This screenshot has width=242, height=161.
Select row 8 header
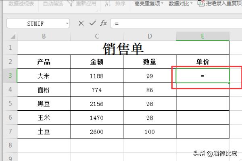[x=10, y=145]
